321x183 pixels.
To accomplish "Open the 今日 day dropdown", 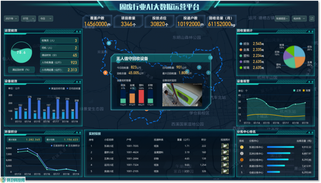I will (x=46, y=19).
